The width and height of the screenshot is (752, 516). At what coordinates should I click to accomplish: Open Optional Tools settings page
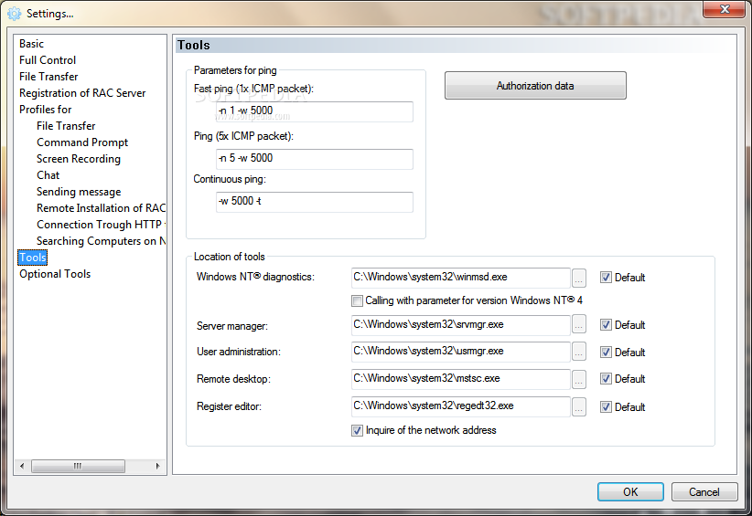point(55,274)
